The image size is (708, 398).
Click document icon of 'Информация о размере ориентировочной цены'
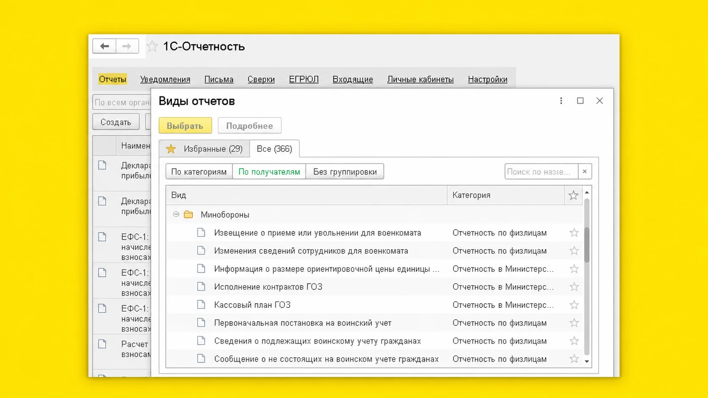click(201, 269)
